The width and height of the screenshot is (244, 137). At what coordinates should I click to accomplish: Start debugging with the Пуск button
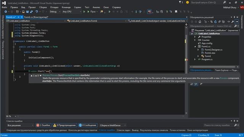[x=93, y=12]
